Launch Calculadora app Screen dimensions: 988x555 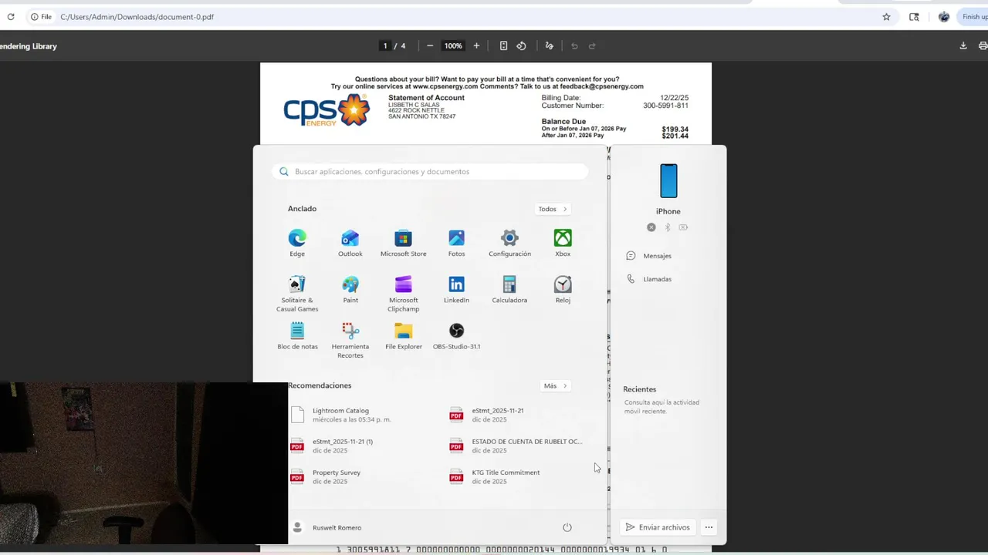[509, 289]
